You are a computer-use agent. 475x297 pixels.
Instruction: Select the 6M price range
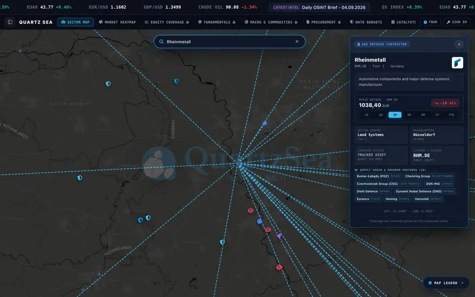click(x=423, y=115)
